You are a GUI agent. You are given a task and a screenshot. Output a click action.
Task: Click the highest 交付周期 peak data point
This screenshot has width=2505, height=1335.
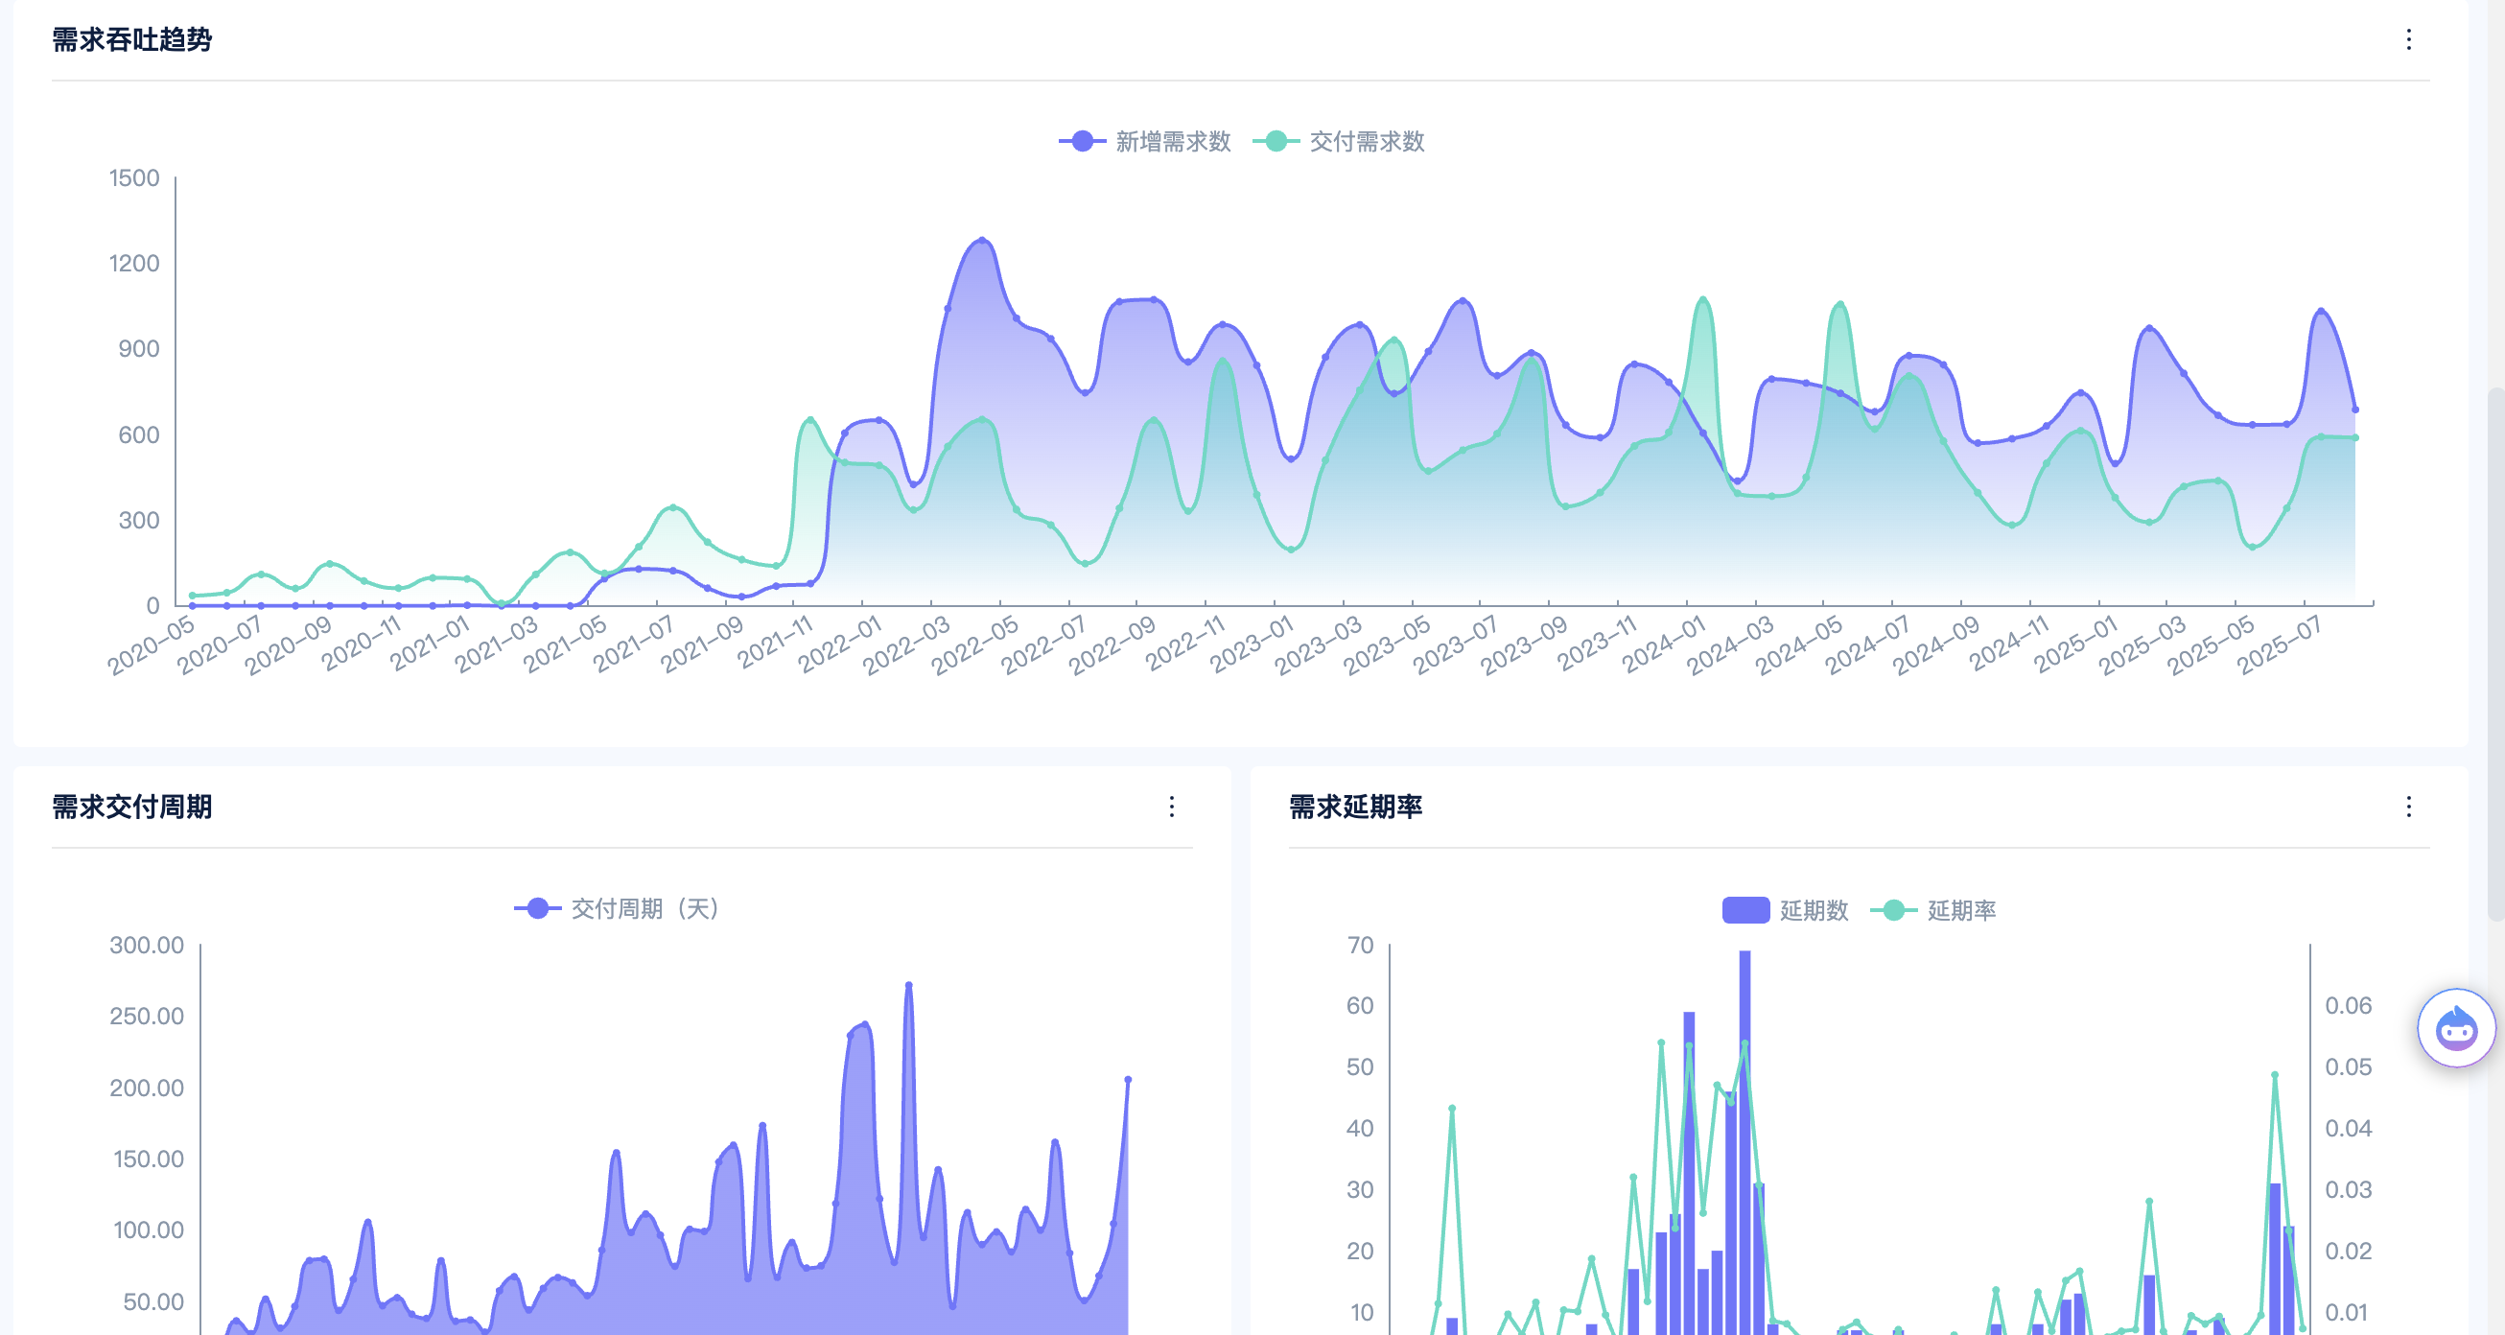point(908,985)
